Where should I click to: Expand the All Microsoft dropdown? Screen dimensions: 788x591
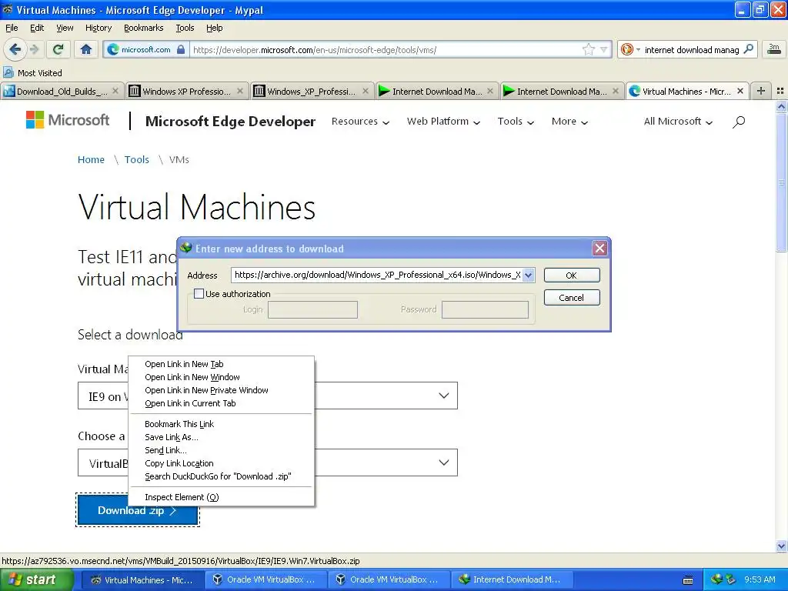[x=678, y=121]
